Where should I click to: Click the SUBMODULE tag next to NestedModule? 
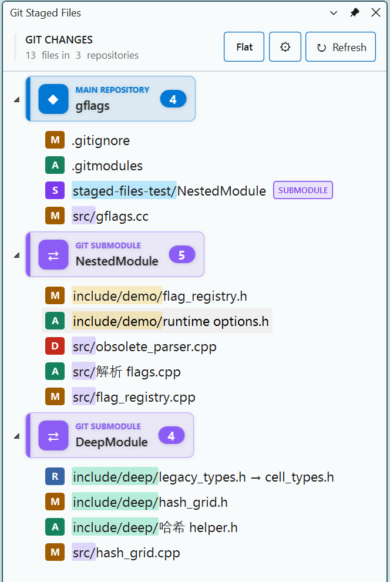tap(303, 190)
